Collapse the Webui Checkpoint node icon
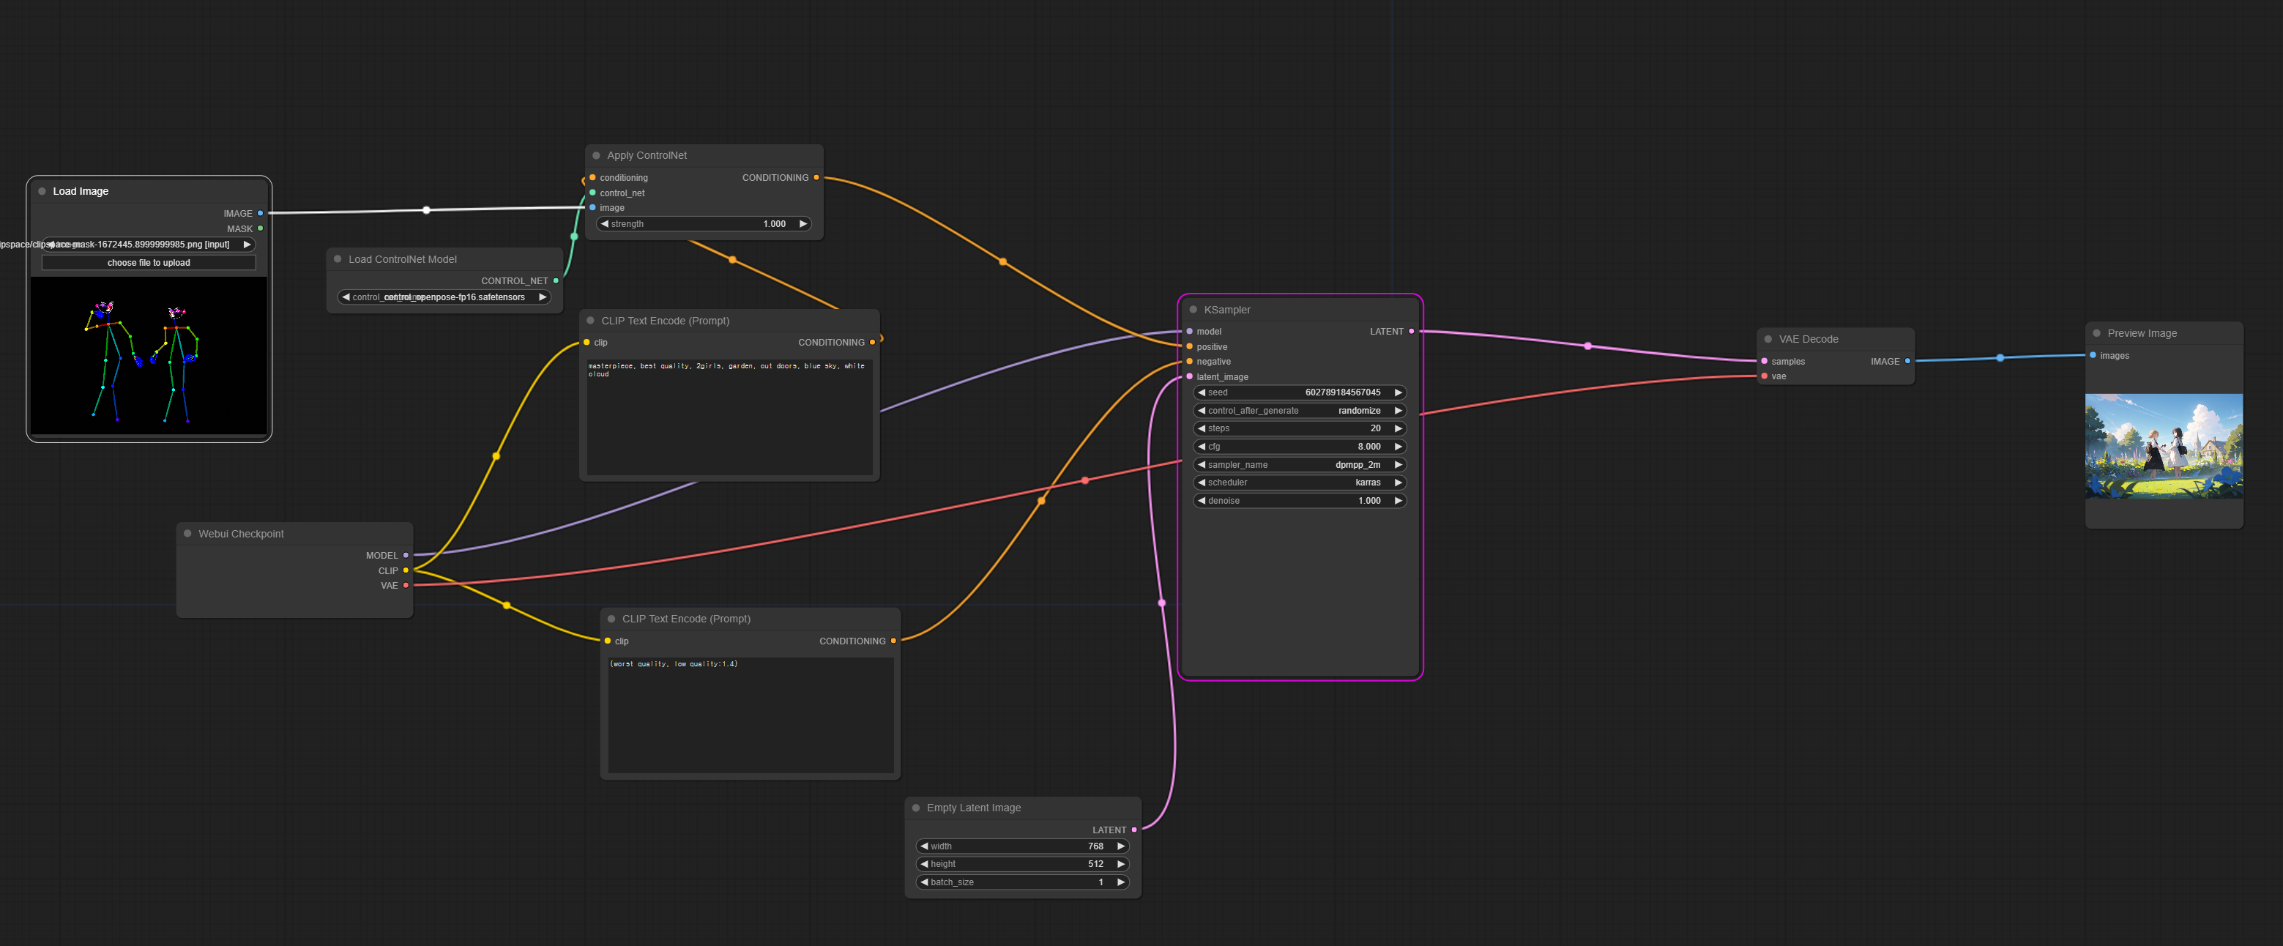2283x946 pixels. coord(187,533)
